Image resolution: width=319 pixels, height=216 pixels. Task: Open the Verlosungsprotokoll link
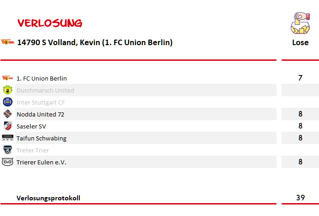(48, 198)
